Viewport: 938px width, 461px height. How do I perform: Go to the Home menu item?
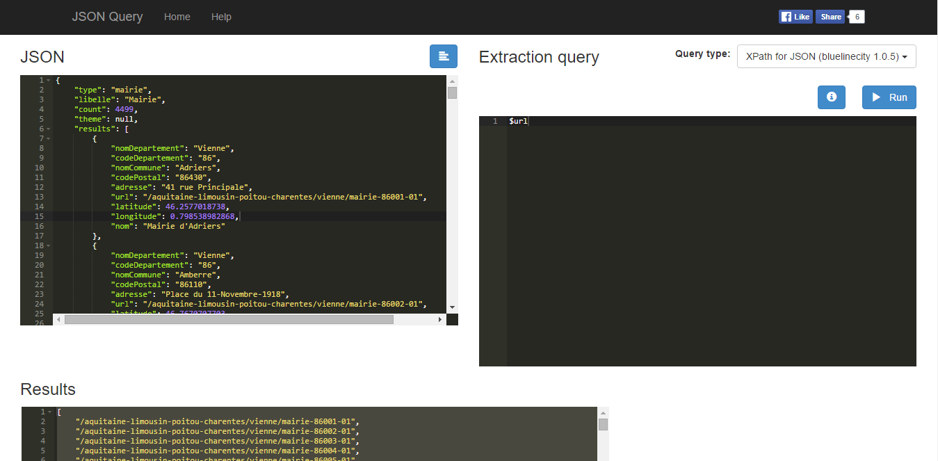click(x=177, y=17)
